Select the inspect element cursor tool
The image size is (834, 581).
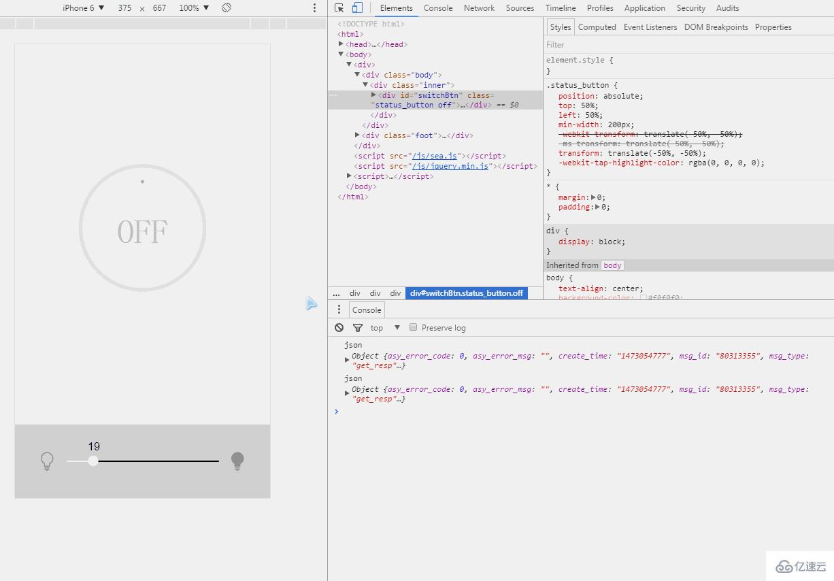coord(339,8)
